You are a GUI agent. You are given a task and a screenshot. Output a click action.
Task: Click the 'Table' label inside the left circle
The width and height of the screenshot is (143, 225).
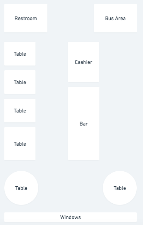(x=21, y=188)
